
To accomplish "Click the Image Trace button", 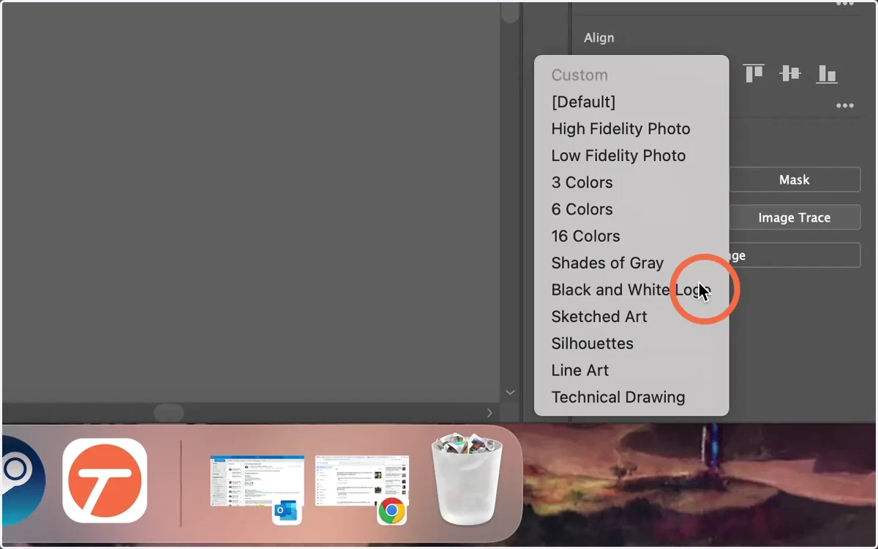I will (794, 217).
